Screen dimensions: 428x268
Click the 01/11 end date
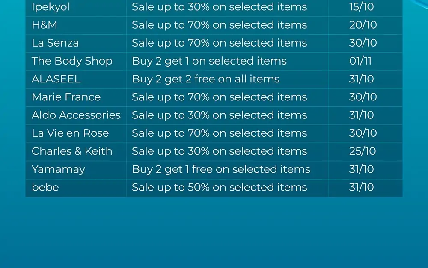pos(360,61)
